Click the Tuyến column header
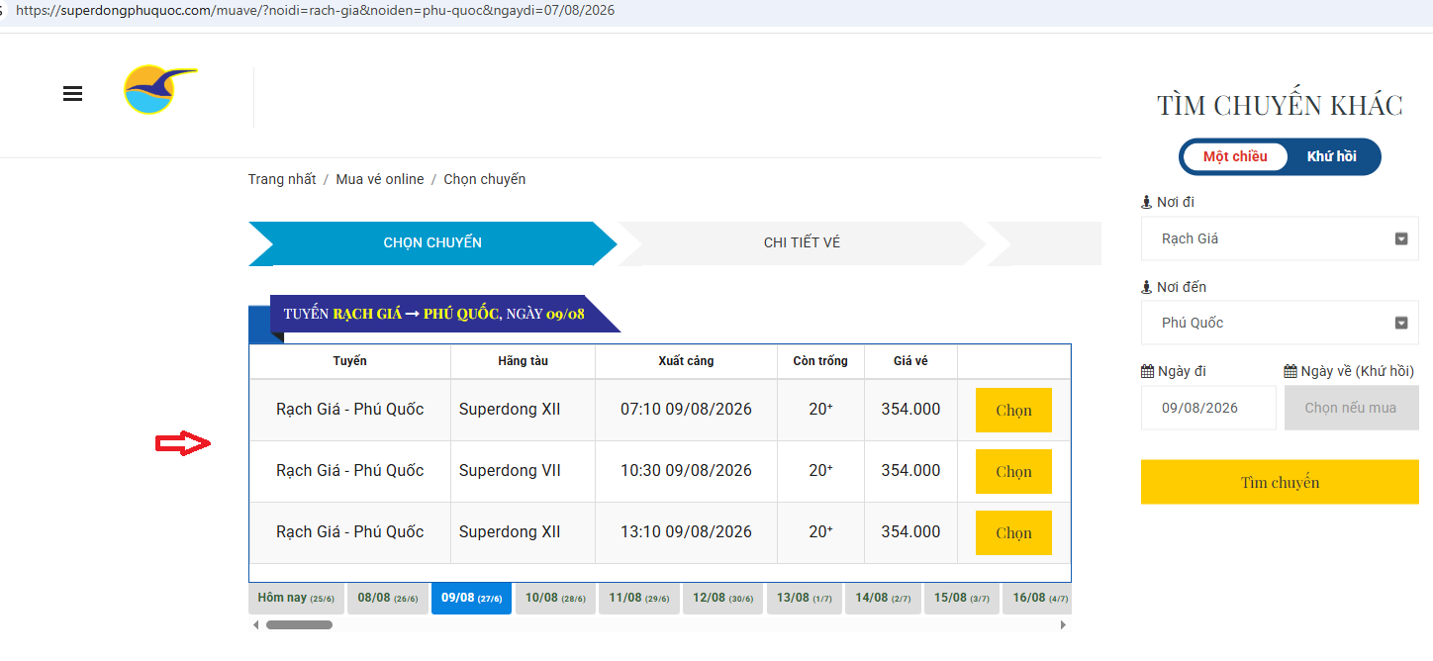The image size is (1433, 661). [350, 361]
